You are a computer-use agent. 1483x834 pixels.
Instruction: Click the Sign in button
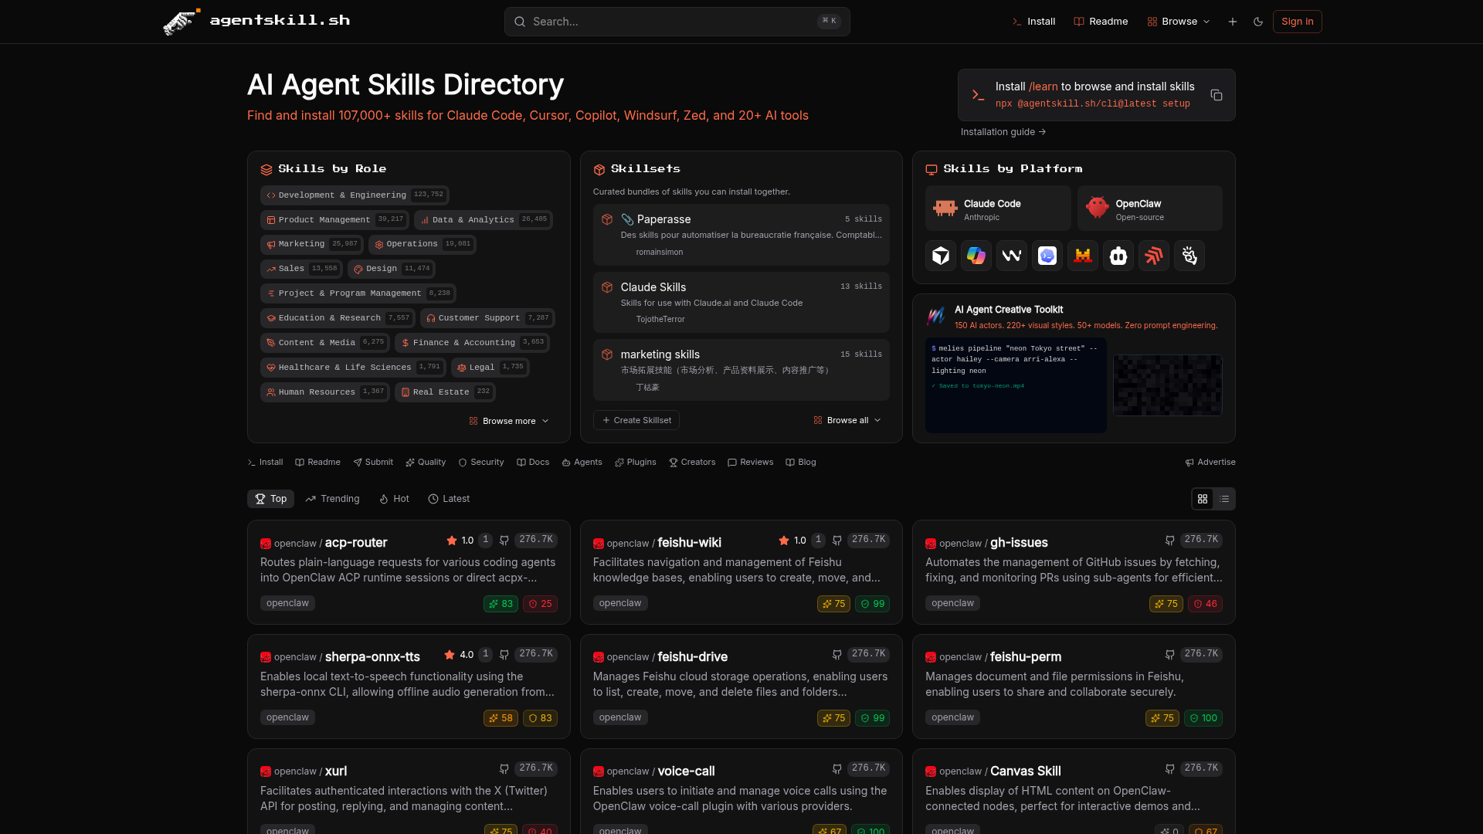(x=1297, y=22)
